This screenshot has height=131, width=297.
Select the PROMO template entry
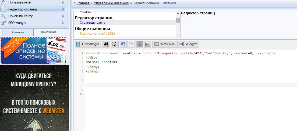click(86, 12)
